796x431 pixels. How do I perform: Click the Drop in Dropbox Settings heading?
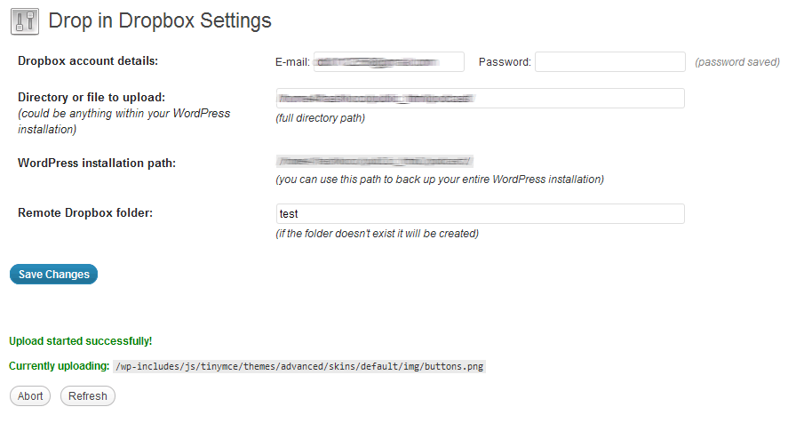click(160, 20)
